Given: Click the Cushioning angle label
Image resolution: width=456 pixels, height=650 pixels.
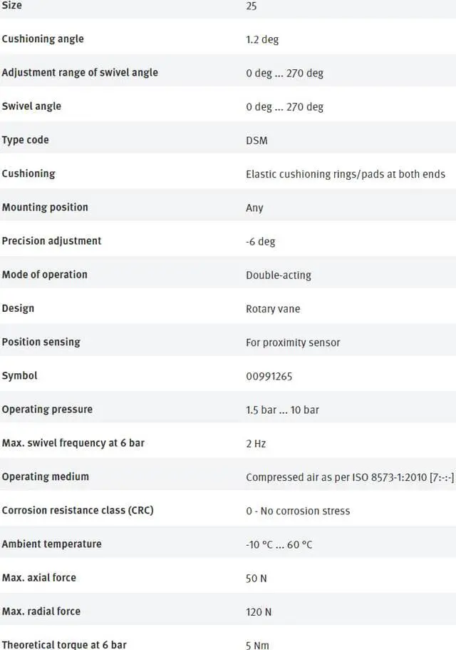Looking at the screenshot, I should [x=43, y=39].
